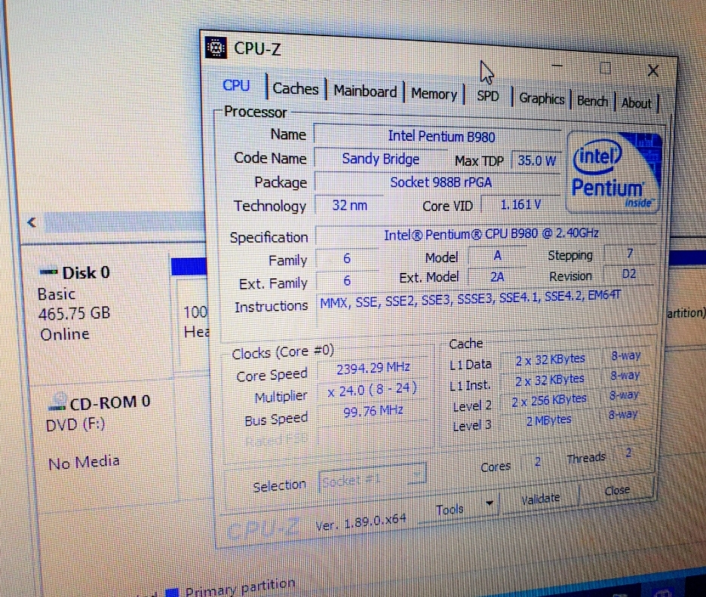This screenshot has height=597, width=706.
Task: Switch to the Graphics tab
Action: click(541, 98)
